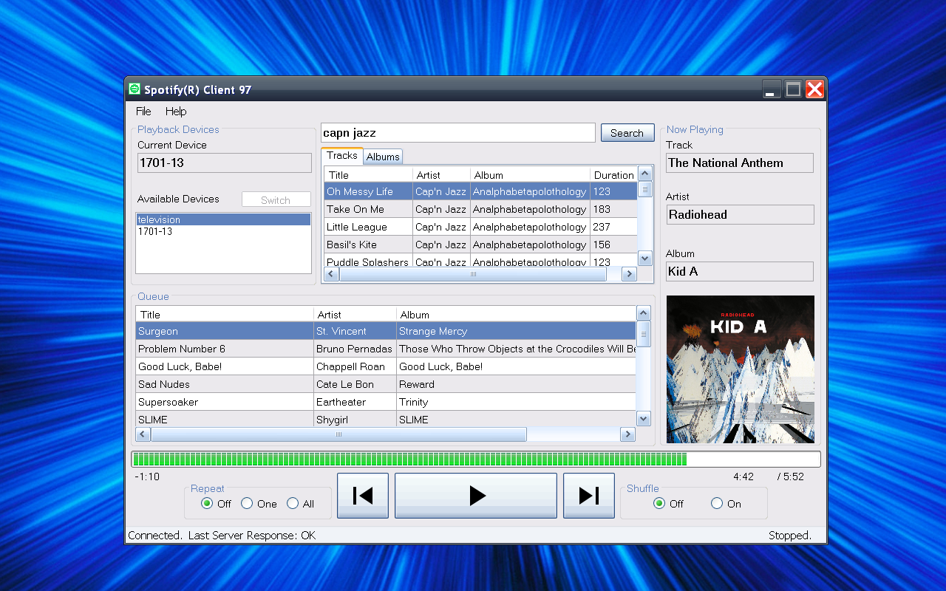Select 'Good Luck, Babe!' title in queue

(x=225, y=366)
